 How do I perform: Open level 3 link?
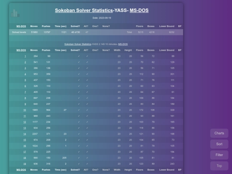tap(25, 68)
